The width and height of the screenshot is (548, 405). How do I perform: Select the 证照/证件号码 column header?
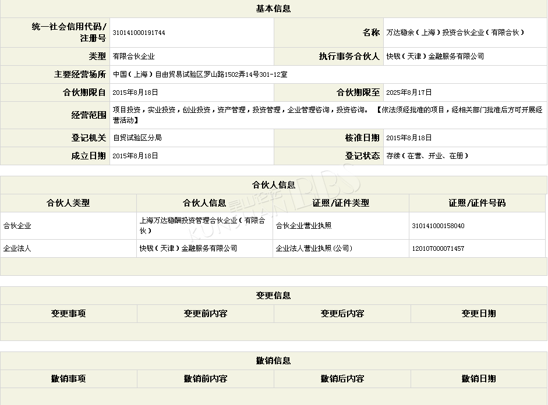477,203
